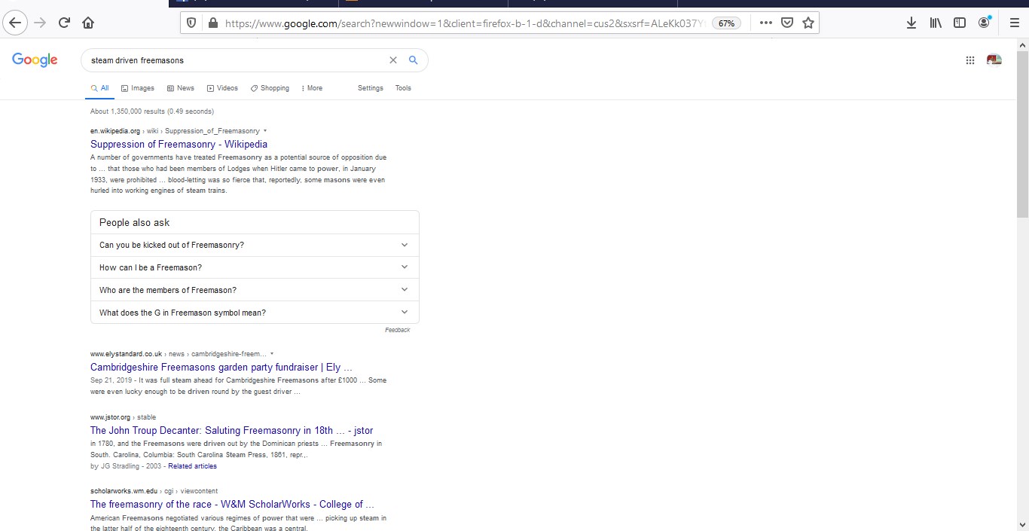The image size is (1029, 531).
Task: Click the scholarworks.wm.edu breadcrumb text
Action: pyautogui.click(x=124, y=491)
